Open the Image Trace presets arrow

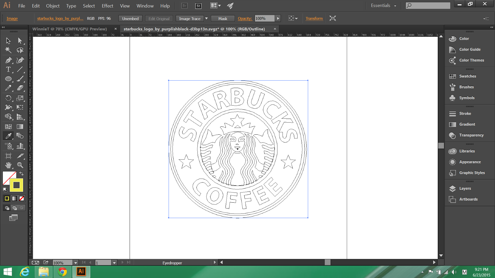pyautogui.click(x=206, y=19)
